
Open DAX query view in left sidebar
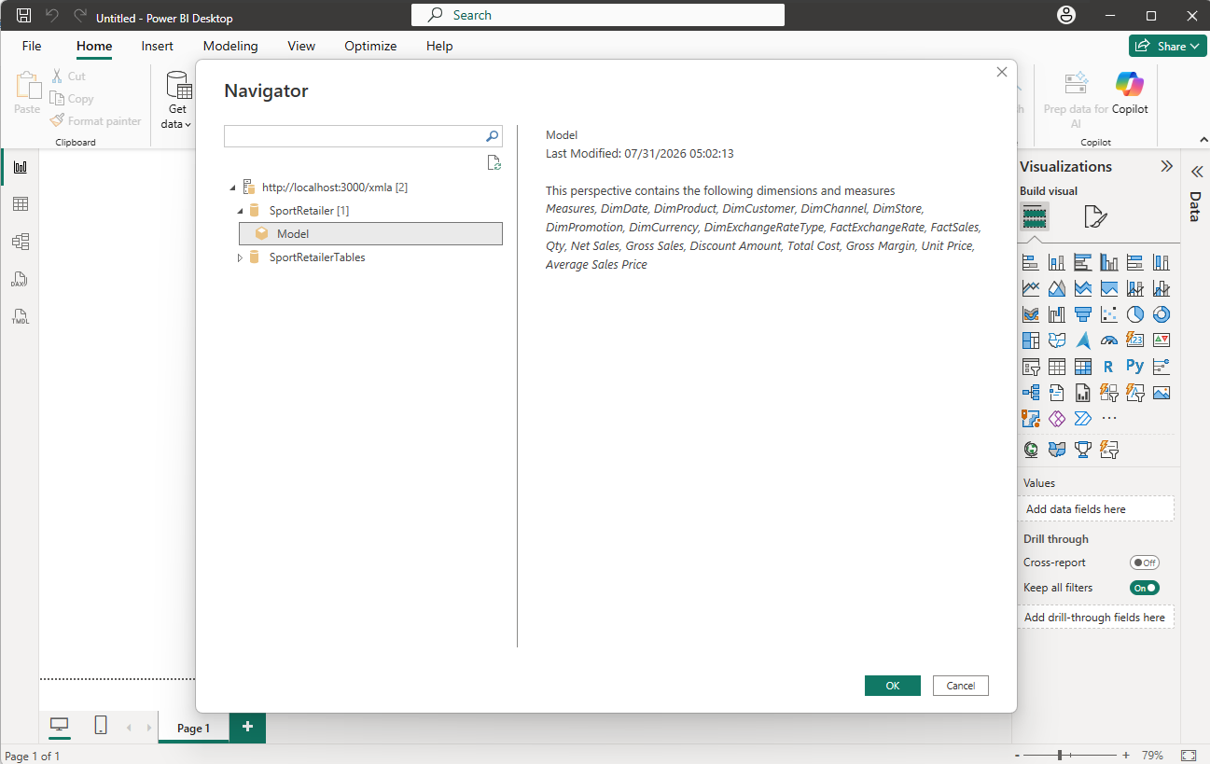pos(20,279)
